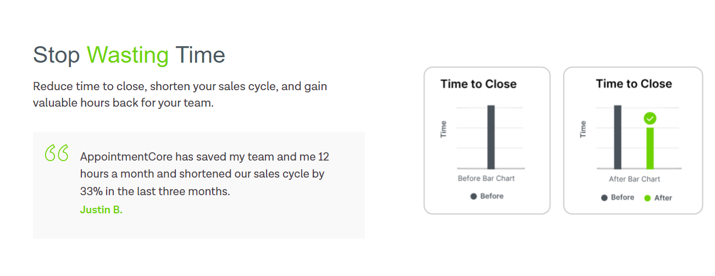Click the "After" legend label text

click(x=663, y=198)
